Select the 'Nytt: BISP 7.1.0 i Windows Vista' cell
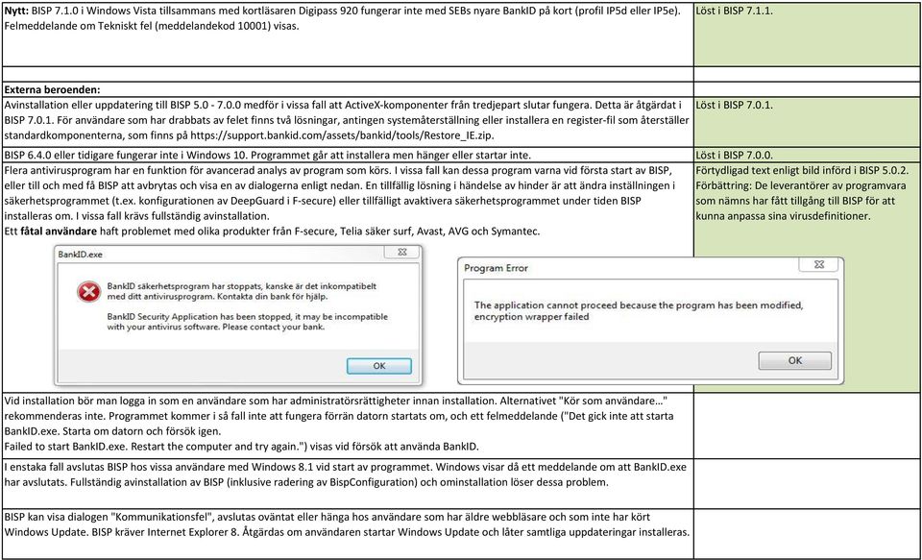922x560 pixels. [x=348, y=35]
